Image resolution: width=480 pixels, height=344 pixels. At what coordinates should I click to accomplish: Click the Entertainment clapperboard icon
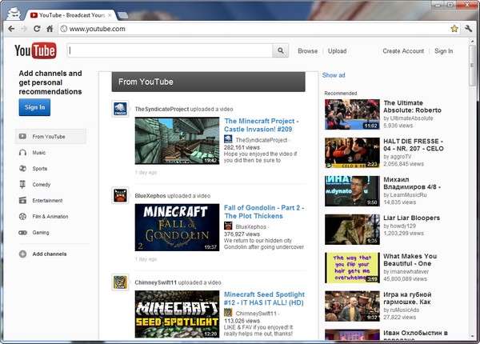click(x=22, y=200)
